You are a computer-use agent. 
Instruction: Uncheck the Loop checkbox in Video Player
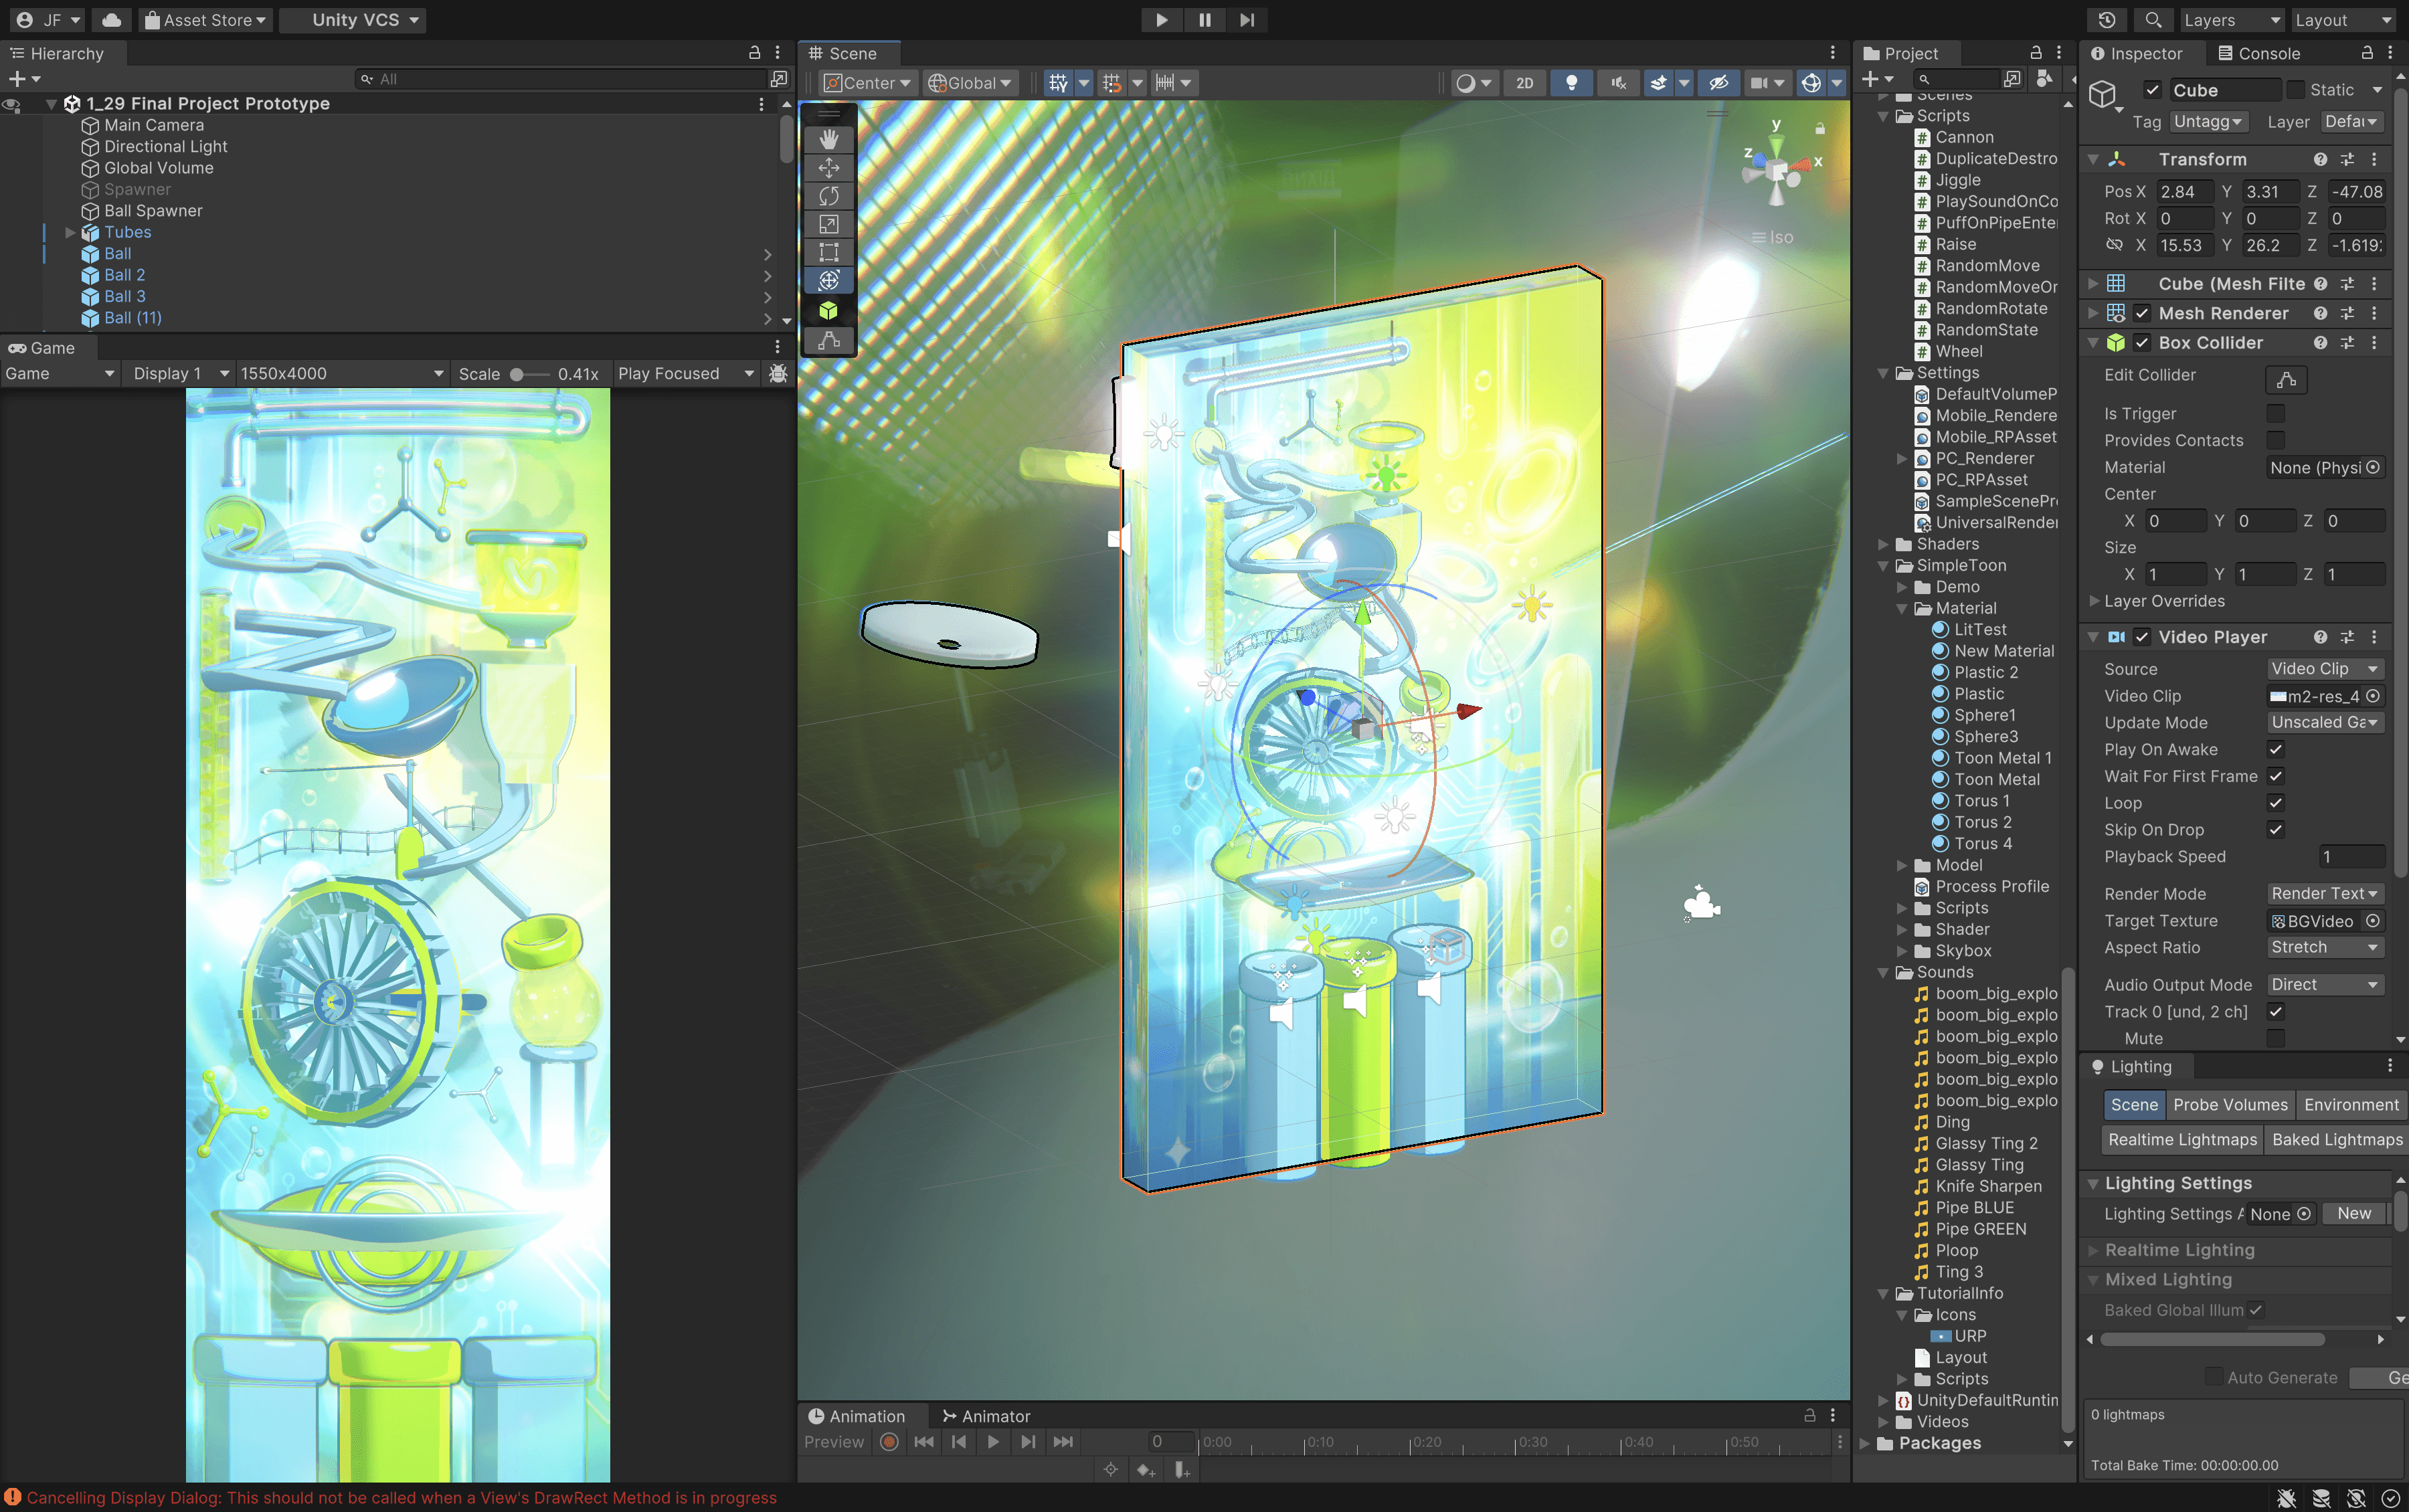coord(2275,803)
